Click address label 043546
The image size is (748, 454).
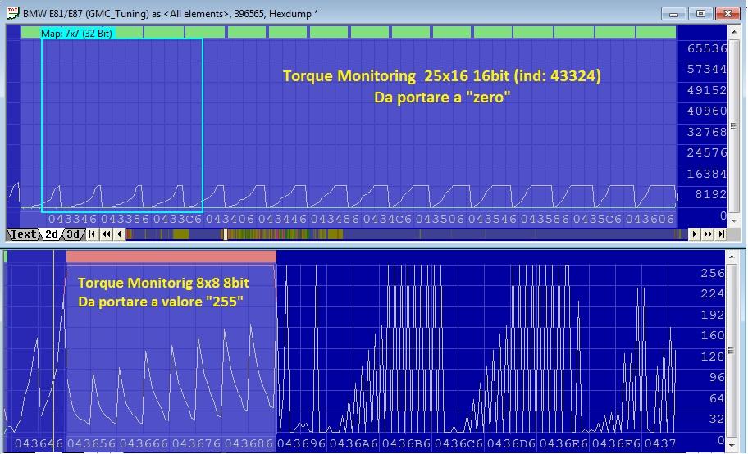click(492, 220)
